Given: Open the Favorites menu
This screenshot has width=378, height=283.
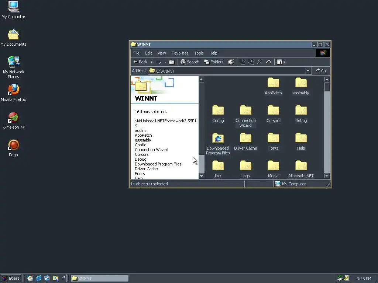Looking at the screenshot, I should (180, 53).
